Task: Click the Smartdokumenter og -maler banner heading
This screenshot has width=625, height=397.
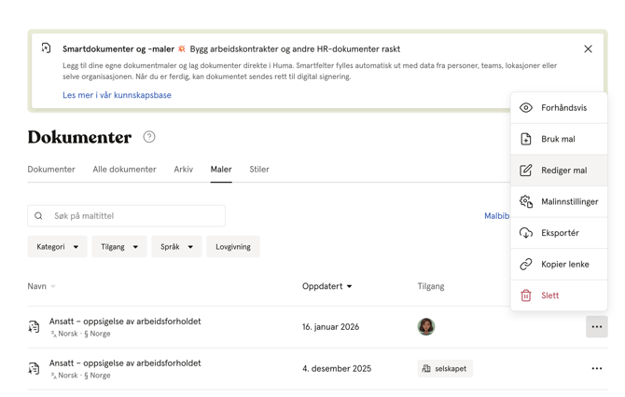Action: 118,49
